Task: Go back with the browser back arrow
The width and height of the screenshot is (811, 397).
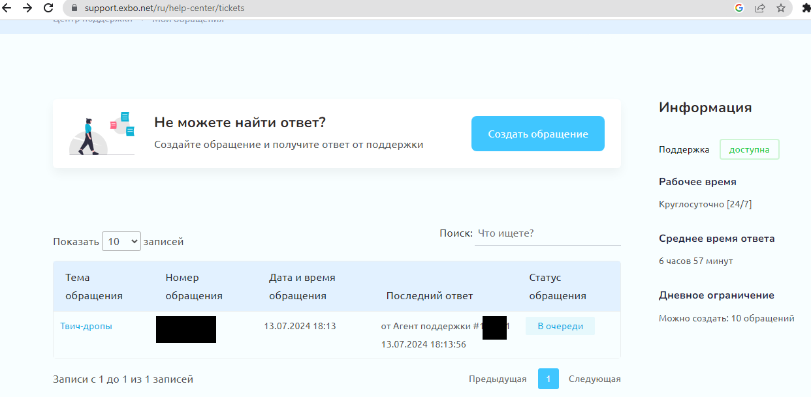Action: 8,8
